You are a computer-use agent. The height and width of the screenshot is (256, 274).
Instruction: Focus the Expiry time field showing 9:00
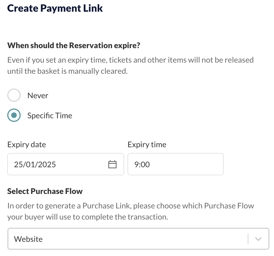176,164
